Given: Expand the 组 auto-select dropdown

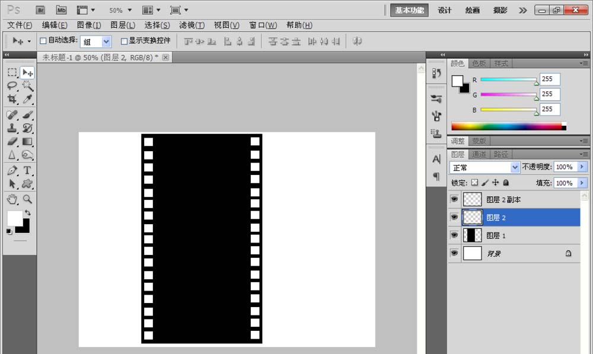Looking at the screenshot, I should [x=95, y=42].
